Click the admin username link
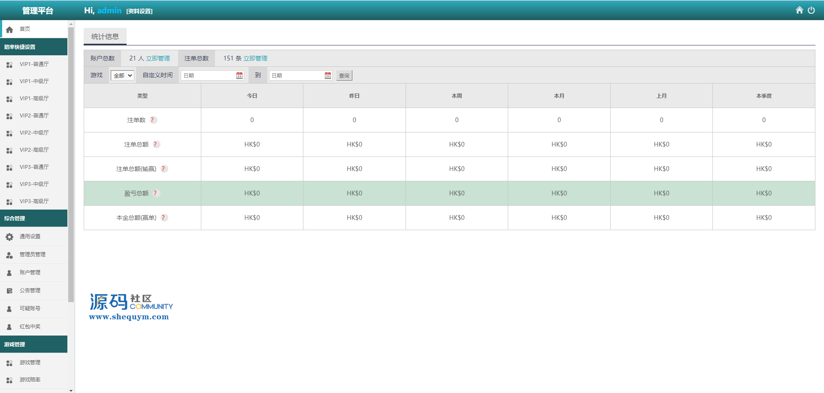This screenshot has width=824, height=393. tap(109, 10)
